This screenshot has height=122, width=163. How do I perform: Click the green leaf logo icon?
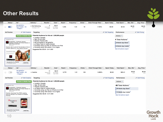[153, 14]
